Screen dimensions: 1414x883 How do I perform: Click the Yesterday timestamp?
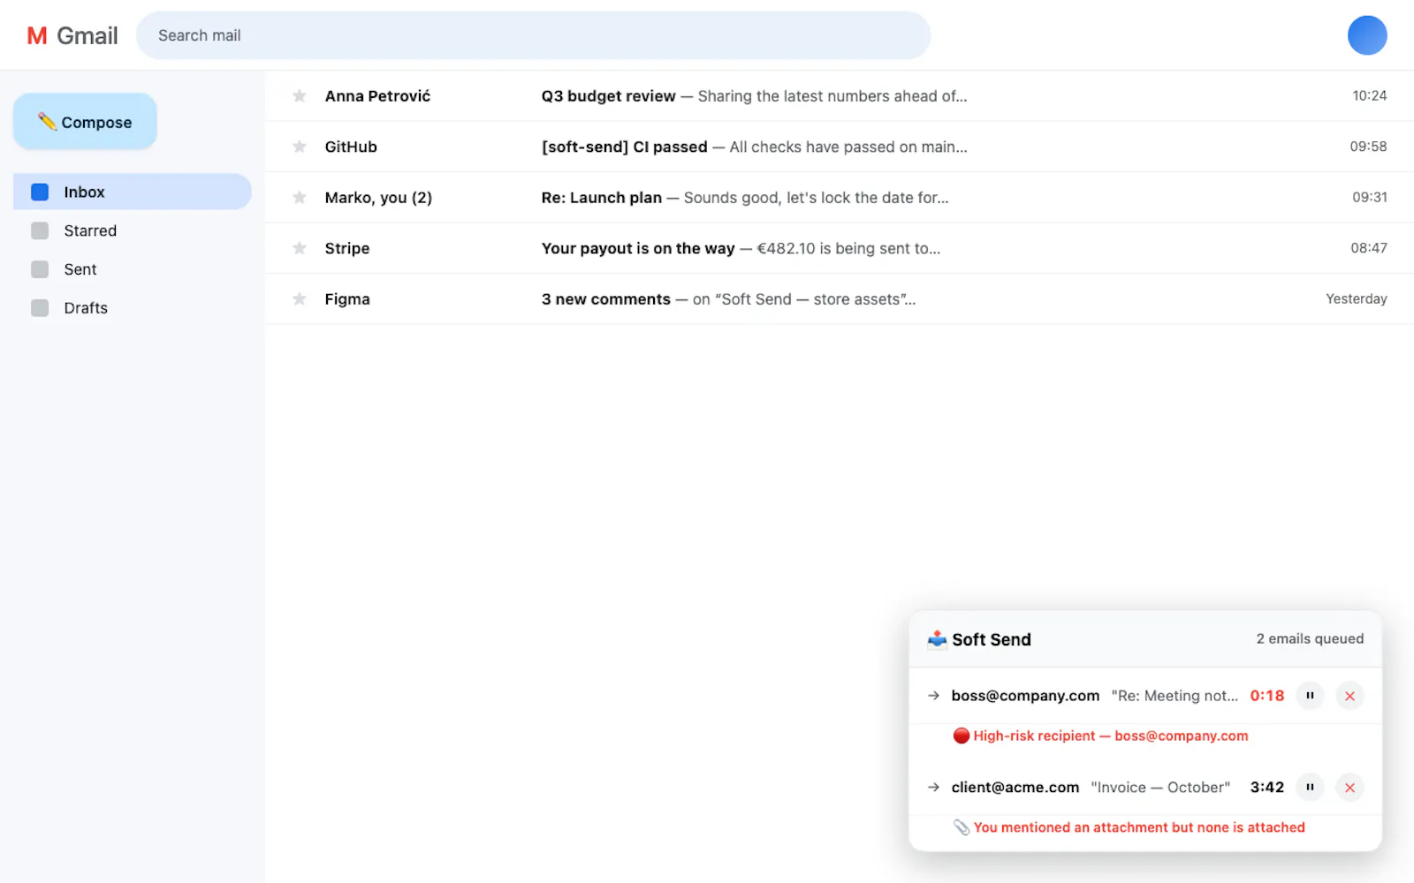click(x=1357, y=298)
